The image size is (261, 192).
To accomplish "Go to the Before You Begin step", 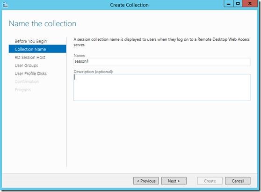I will pos(31,41).
